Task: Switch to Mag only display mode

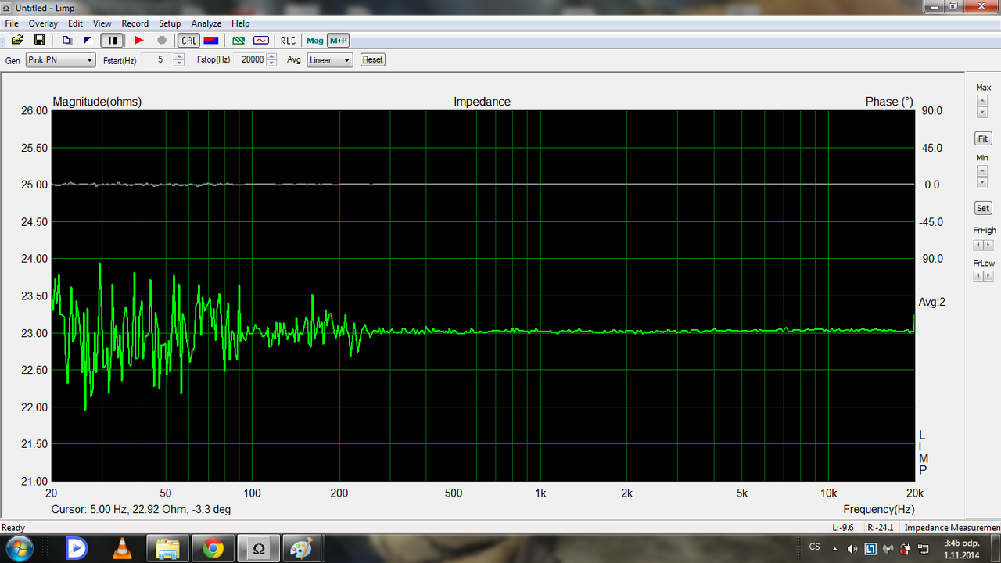Action: (314, 40)
